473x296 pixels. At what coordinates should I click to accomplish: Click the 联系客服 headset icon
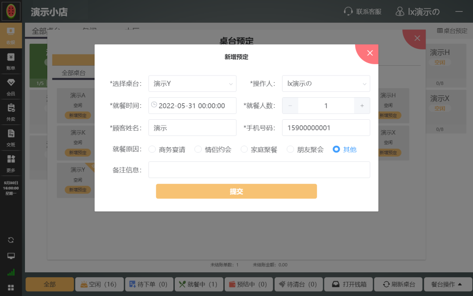coord(348,11)
